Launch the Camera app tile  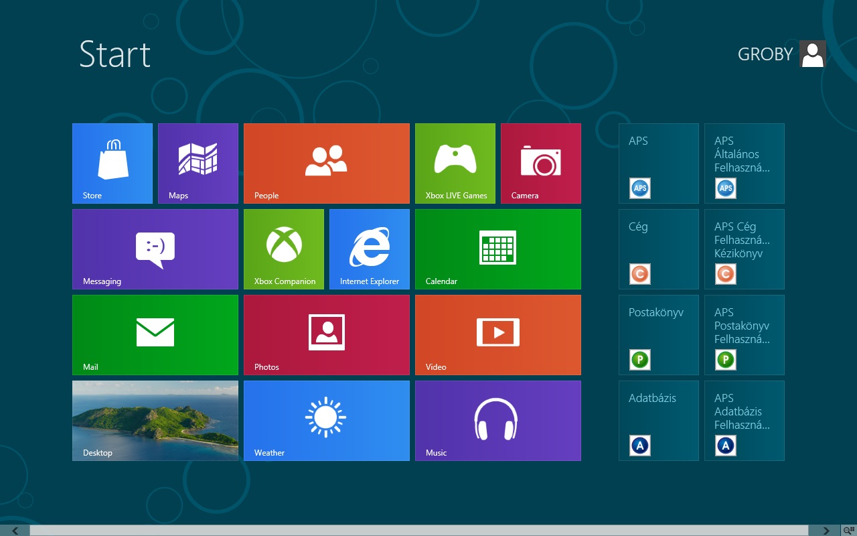(541, 163)
